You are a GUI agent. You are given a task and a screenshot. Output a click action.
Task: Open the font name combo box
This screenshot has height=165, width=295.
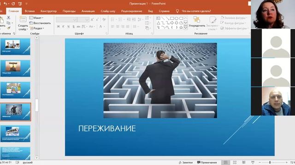(66, 19)
